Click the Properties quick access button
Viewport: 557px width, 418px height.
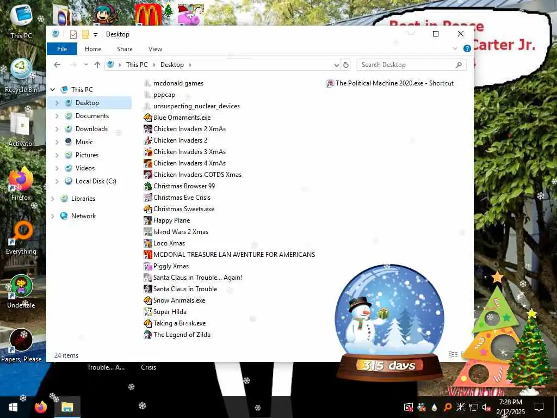click(x=73, y=34)
